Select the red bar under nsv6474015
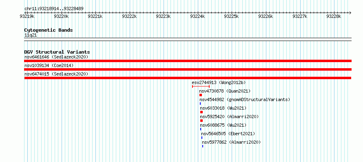 [x=188, y=78]
